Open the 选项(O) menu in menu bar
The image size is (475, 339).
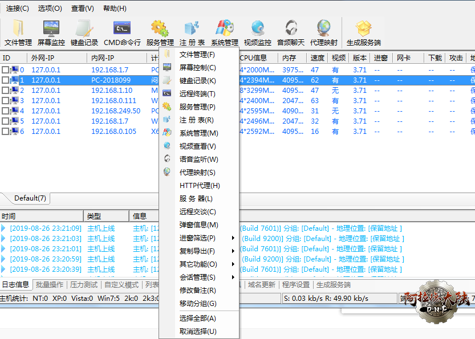pyautogui.click(x=50, y=9)
